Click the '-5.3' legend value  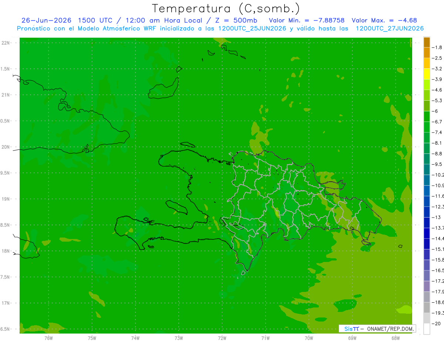pyautogui.click(x=438, y=100)
